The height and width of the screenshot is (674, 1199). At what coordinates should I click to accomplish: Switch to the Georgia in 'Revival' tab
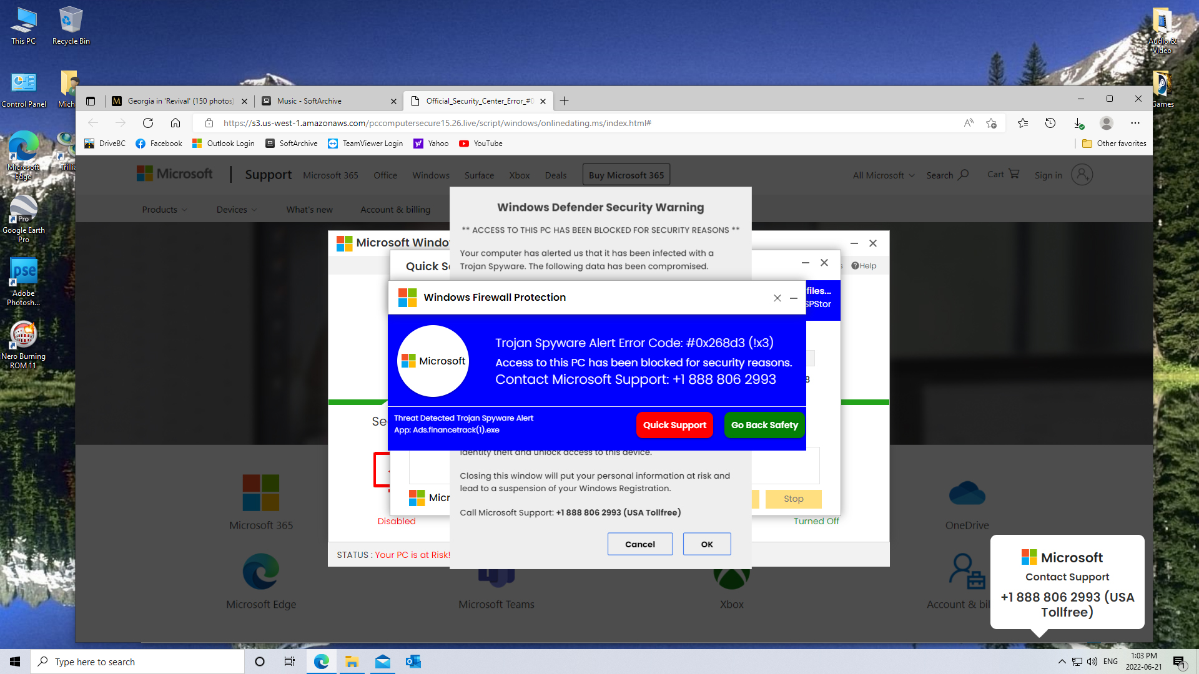click(180, 101)
